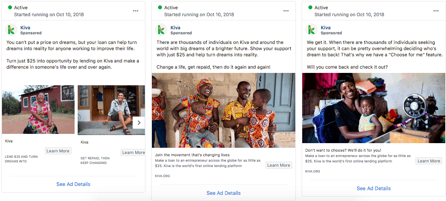
Task: Open the three-dot menu on first ad card
Action: (x=136, y=11)
